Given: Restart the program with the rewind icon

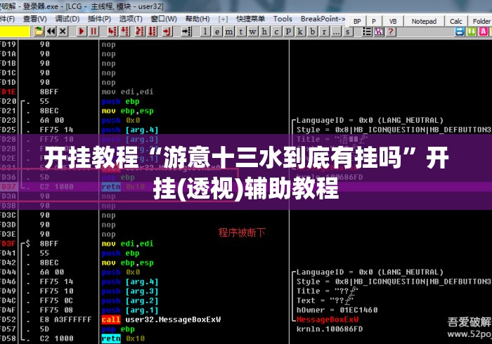Looking at the screenshot, I should [51, 32].
